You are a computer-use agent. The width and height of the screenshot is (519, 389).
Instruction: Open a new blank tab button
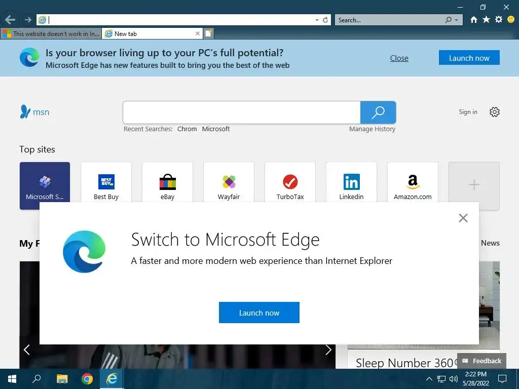[x=208, y=33]
